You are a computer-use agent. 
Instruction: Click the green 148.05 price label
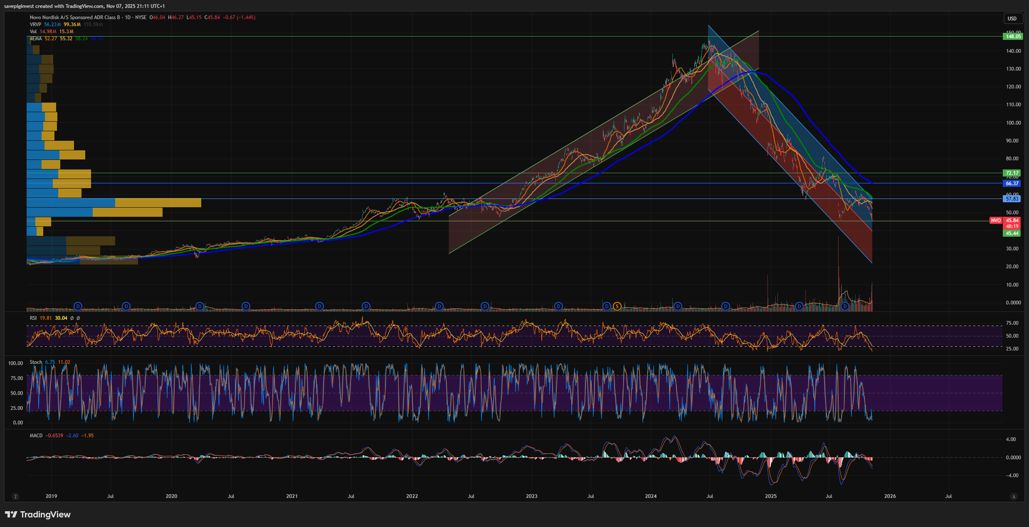(x=1013, y=37)
